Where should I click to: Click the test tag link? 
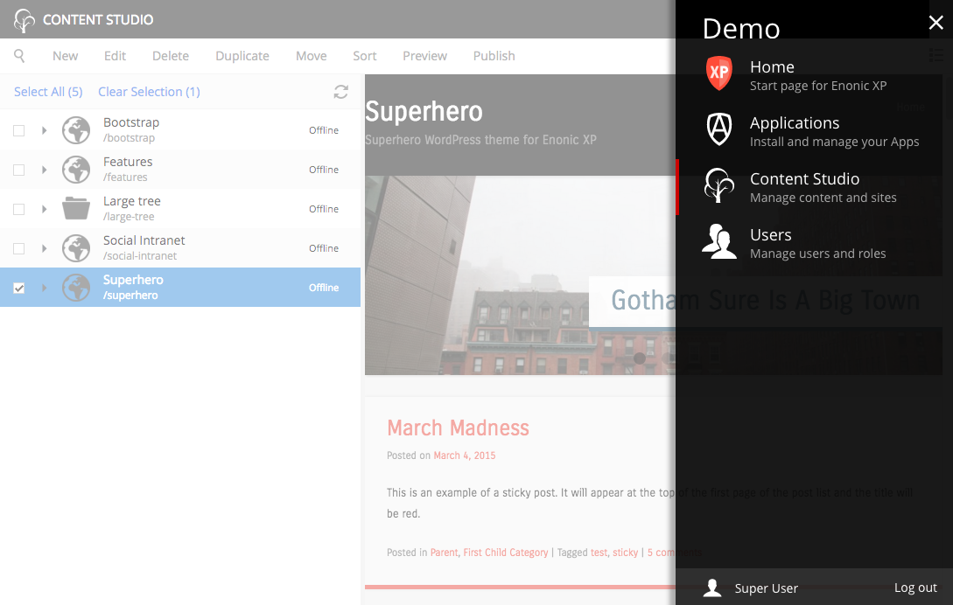click(599, 553)
